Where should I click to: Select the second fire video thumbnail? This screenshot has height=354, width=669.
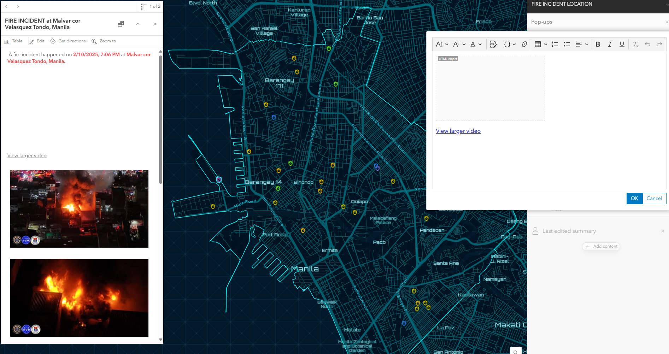pyautogui.click(x=79, y=297)
